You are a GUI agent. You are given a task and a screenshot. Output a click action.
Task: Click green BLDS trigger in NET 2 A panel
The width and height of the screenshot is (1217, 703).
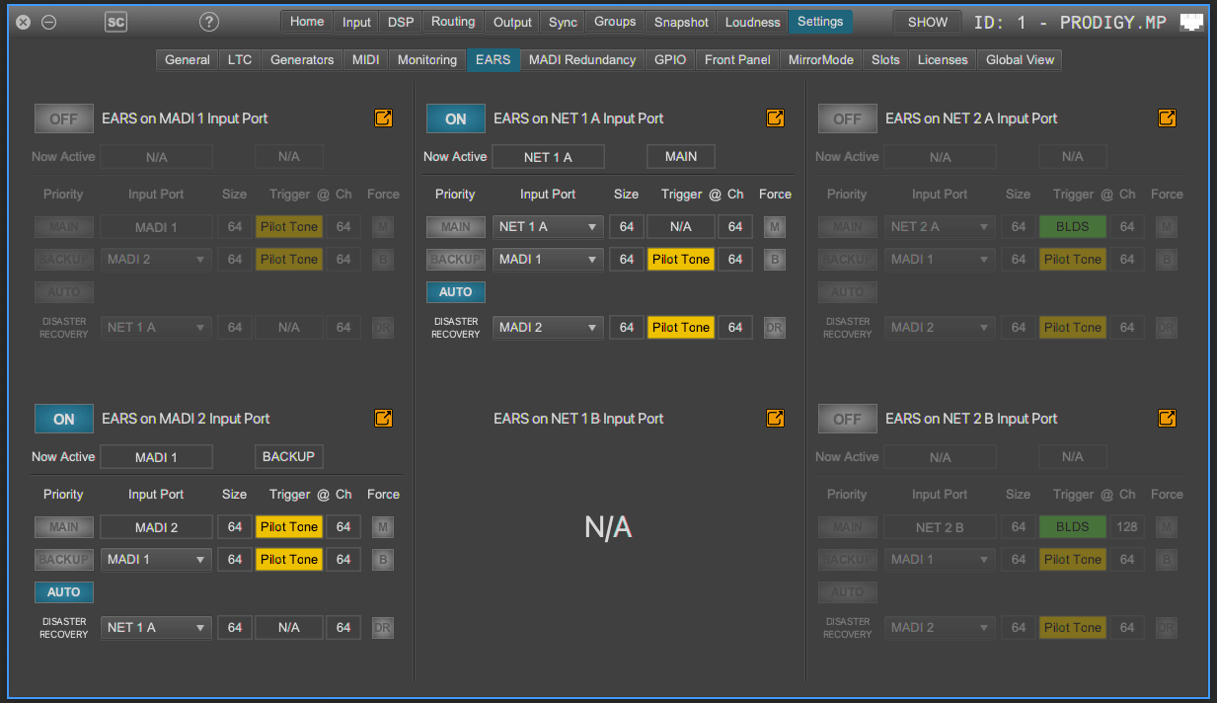click(1073, 227)
